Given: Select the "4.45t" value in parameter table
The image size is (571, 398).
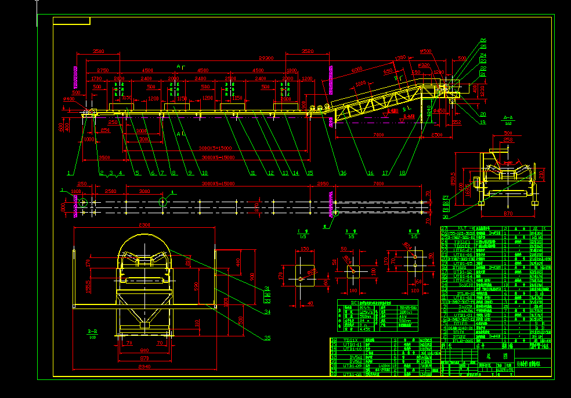Looking at the screenshot, I should coord(364,329).
